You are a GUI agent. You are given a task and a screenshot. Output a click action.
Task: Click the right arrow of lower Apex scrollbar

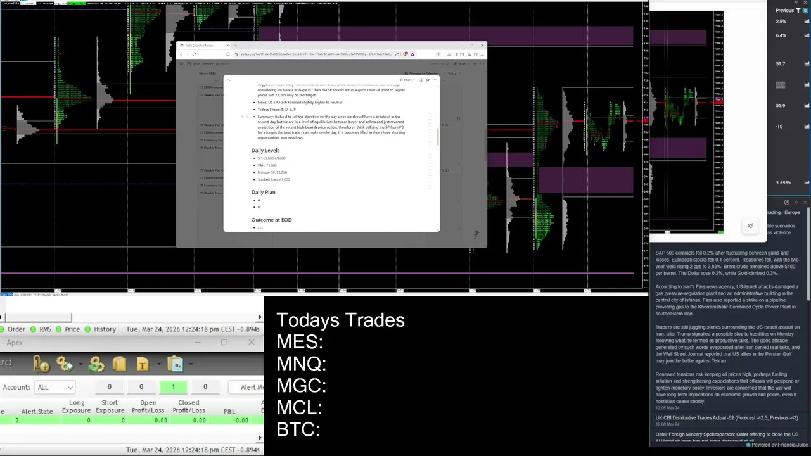260,438
